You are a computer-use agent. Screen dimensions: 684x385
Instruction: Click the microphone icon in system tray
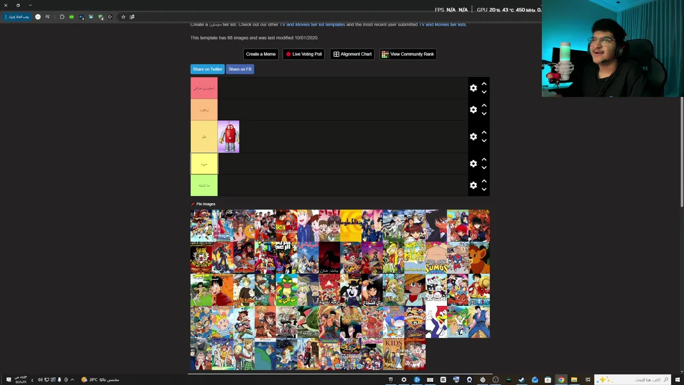pos(59,380)
